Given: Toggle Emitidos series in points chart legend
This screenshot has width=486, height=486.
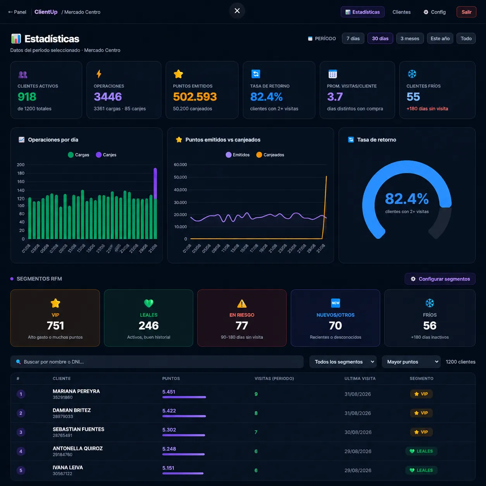Looking at the screenshot, I should 238,155.
